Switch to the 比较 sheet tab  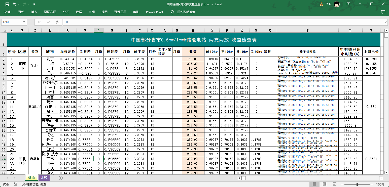pos(44,178)
